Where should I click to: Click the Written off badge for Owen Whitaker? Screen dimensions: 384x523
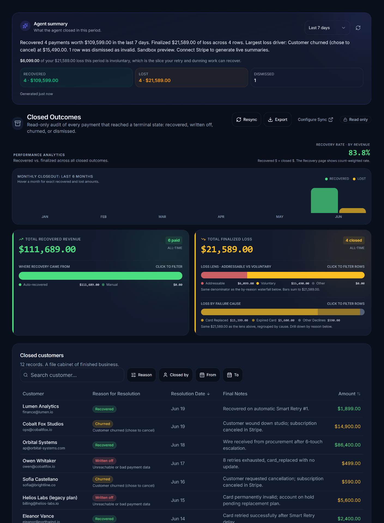click(x=104, y=461)
